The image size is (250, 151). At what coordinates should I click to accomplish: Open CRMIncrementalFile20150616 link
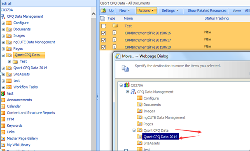147,33
